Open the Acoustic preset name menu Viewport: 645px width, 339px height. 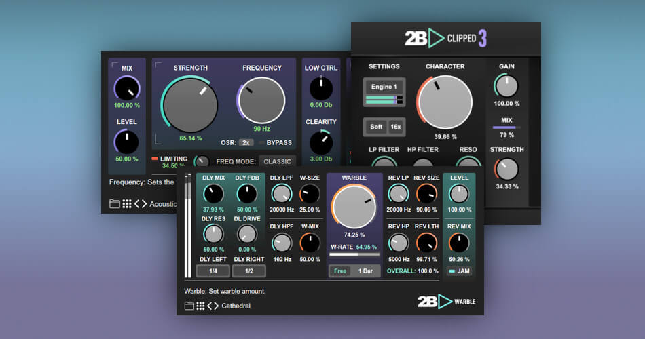(163, 204)
